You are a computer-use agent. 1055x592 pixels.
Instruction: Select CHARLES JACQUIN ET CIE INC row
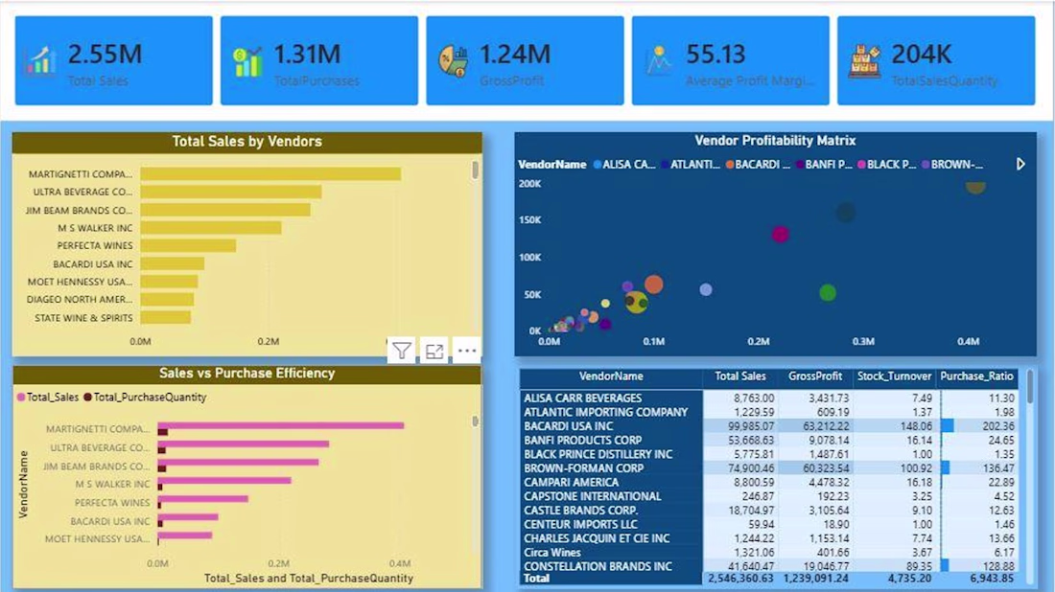(768, 538)
